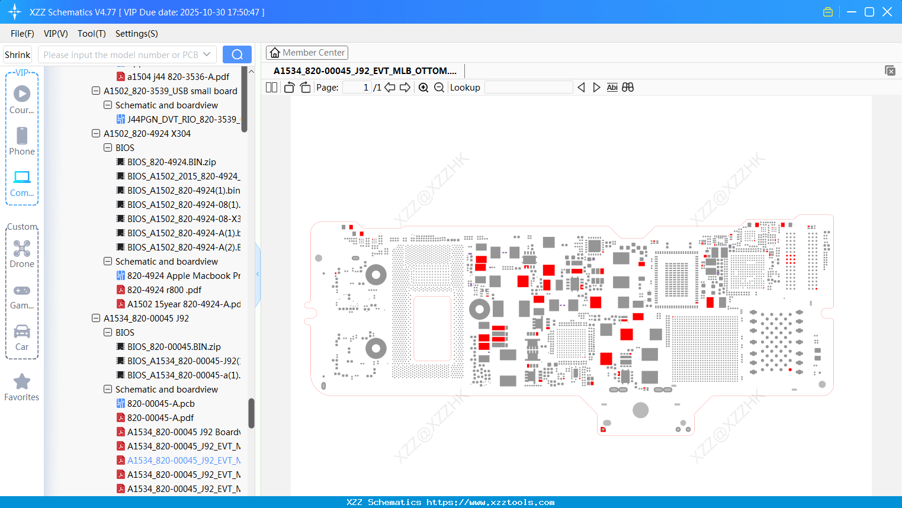
Task: Select BIOS_820-00045.BIN.zip
Action: point(168,347)
